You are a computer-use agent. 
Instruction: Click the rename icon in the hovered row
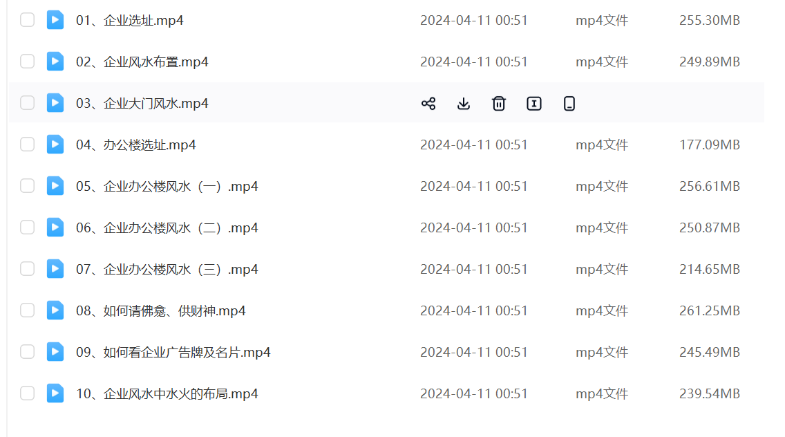coord(534,104)
